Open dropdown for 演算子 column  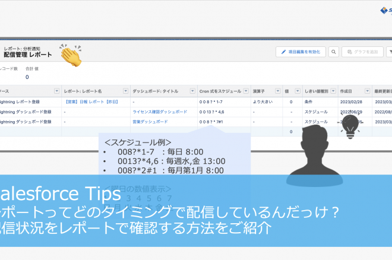(x=278, y=91)
